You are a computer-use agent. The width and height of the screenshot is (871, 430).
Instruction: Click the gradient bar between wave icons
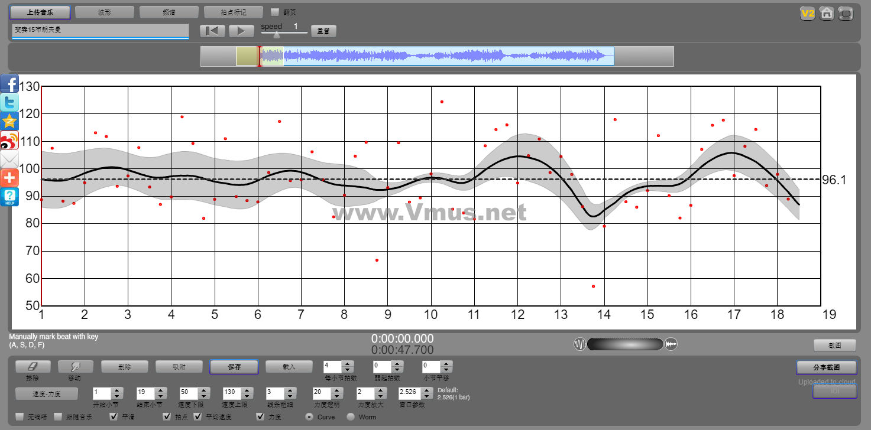point(625,344)
